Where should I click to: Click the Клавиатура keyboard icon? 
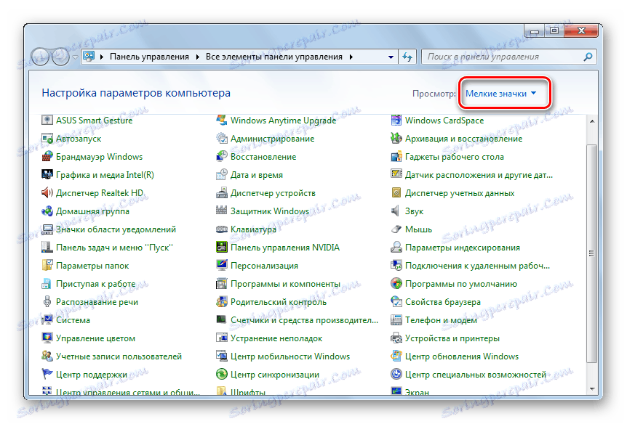pos(222,229)
